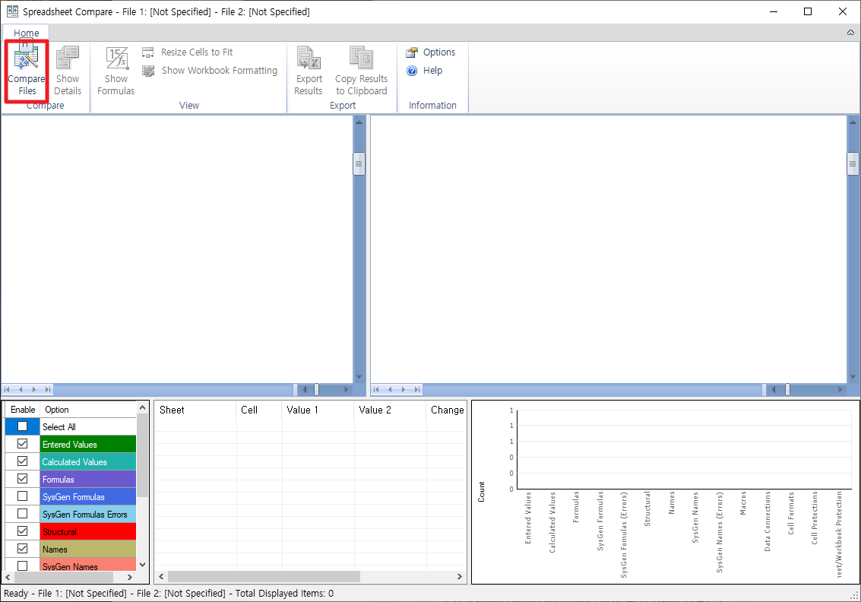Screen dimensions: 861x602
Task: Click the results table scroll right arrow
Action: point(460,576)
